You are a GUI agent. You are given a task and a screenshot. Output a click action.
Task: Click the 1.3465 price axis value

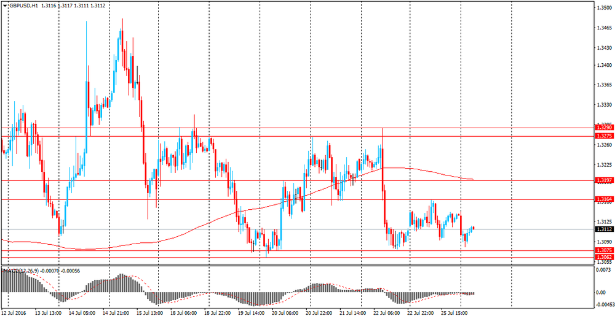(x=605, y=28)
